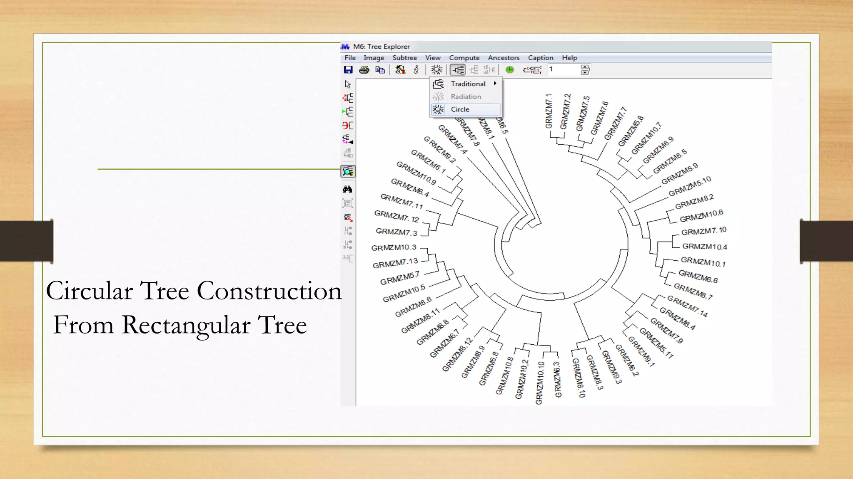Click the save floppy disk icon
Viewport: 853px width, 479px height.
click(x=348, y=70)
